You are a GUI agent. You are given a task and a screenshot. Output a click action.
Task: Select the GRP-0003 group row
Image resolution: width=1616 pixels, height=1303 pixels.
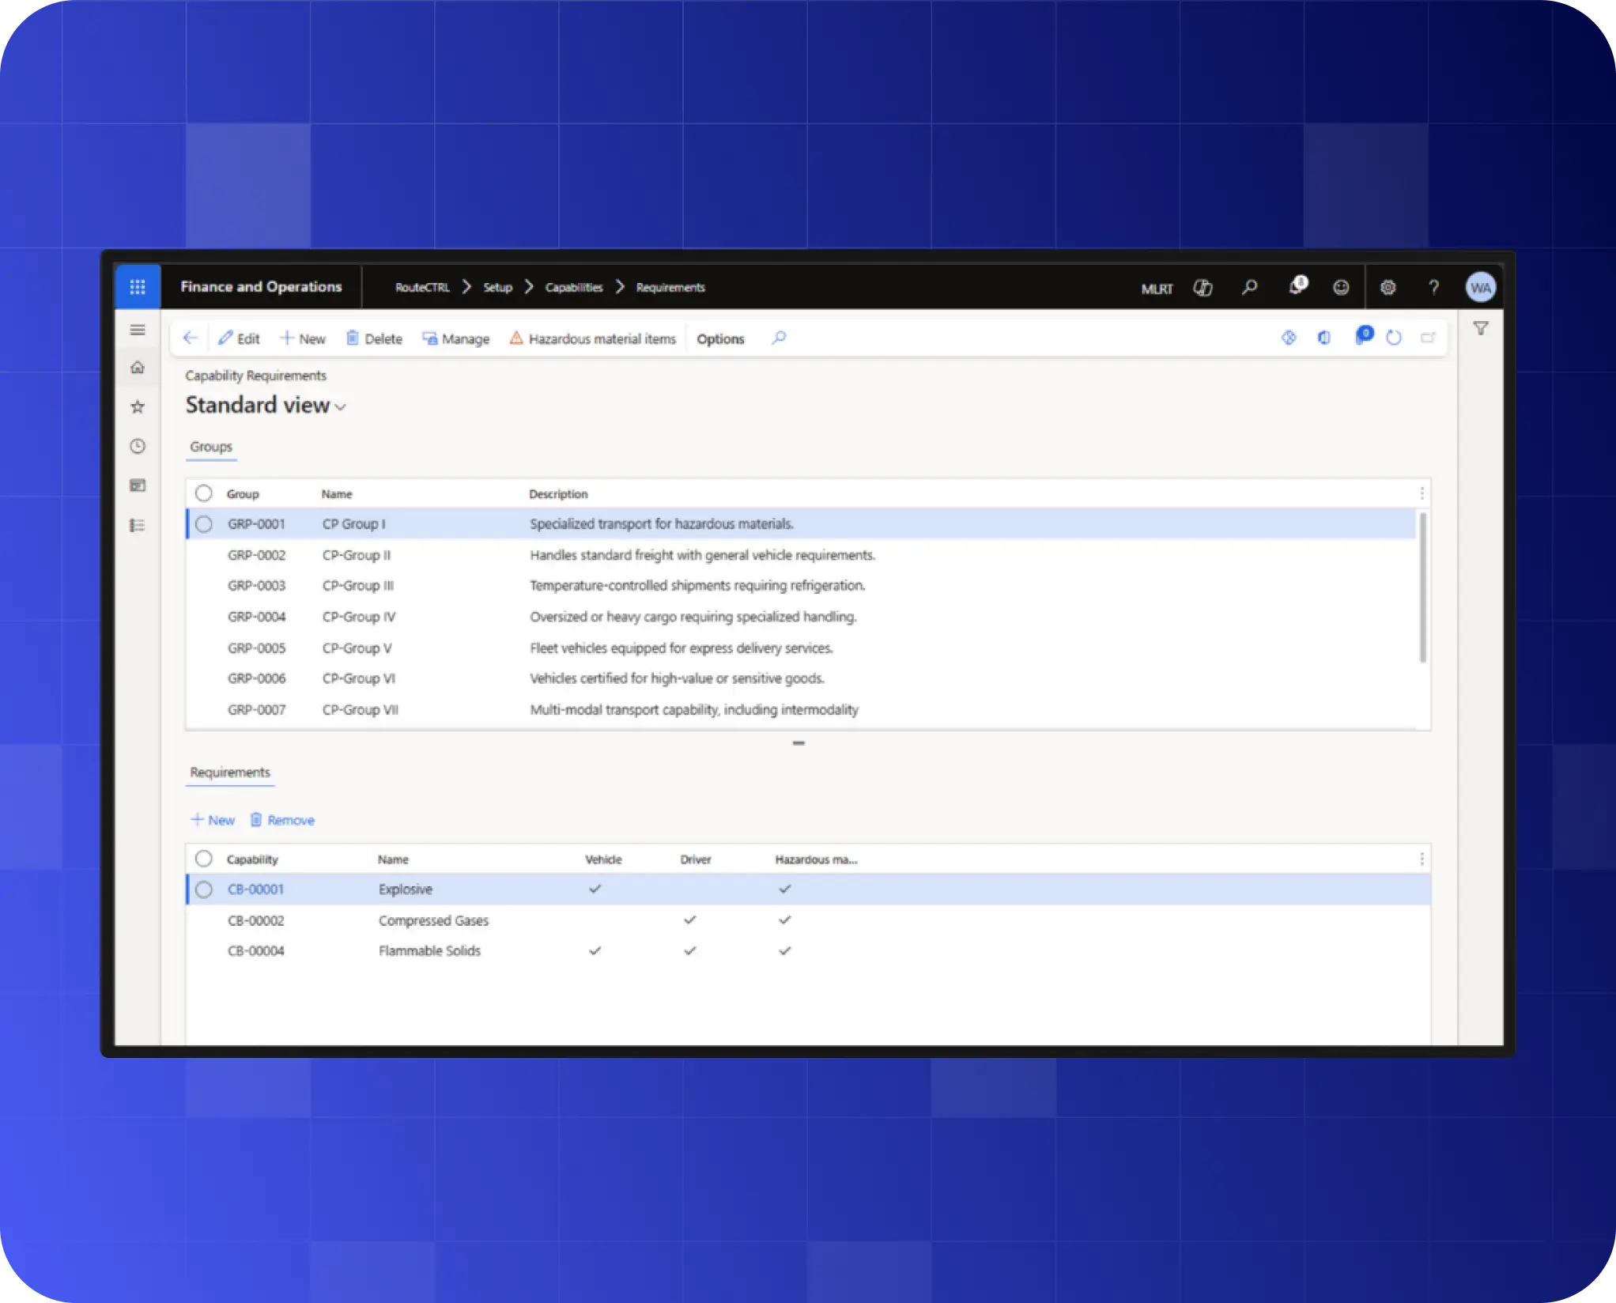coord(801,586)
